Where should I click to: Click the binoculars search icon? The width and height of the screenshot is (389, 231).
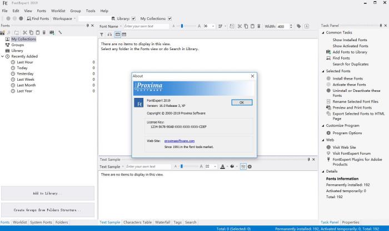click(109, 35)
